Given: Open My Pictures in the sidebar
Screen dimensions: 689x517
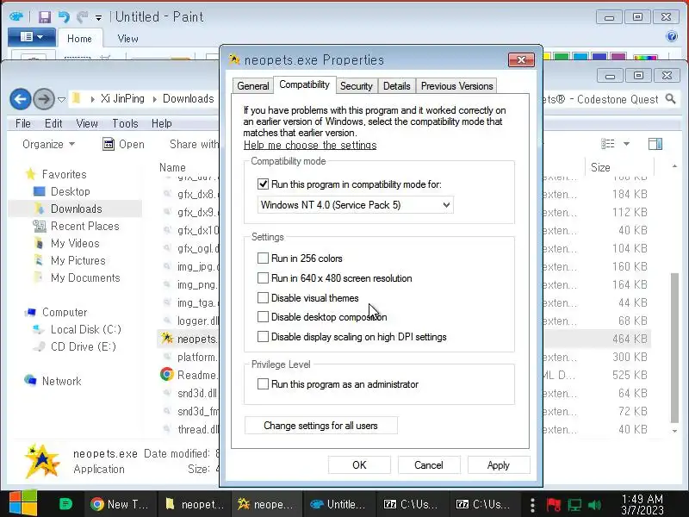Looking at the screenshot, I should point(78,261).
